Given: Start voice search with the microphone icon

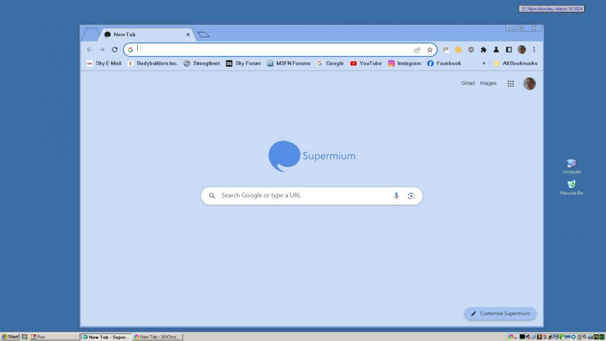Looking at the screenshot, I should click(396, 196).
